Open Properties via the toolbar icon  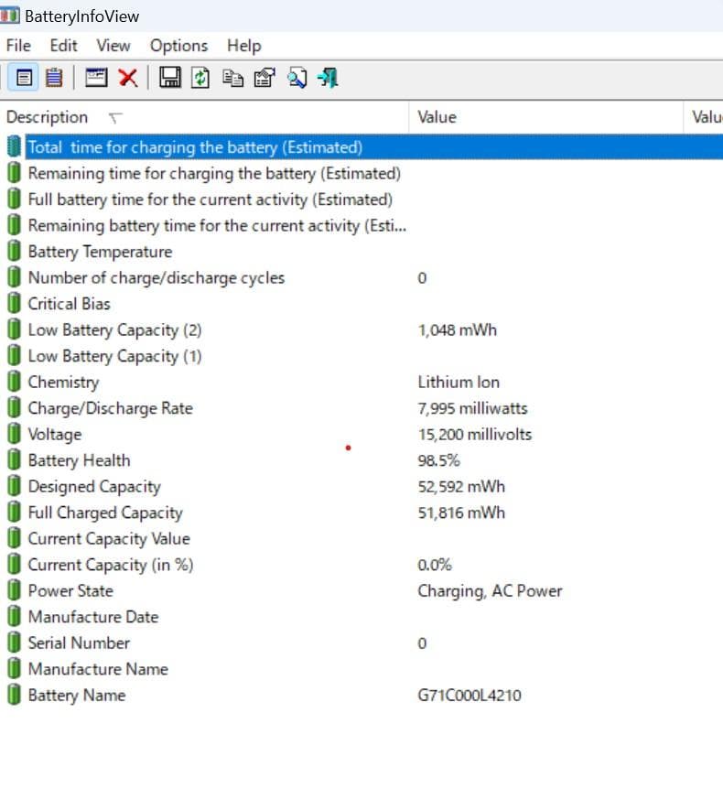tap(264, 78)
